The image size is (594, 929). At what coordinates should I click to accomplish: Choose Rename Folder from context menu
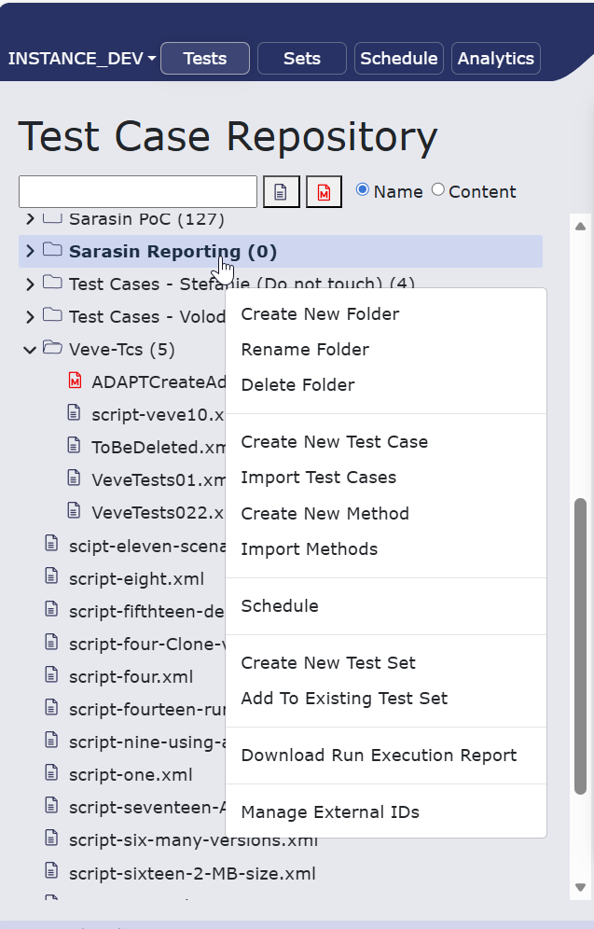click(x=385, y=350)
